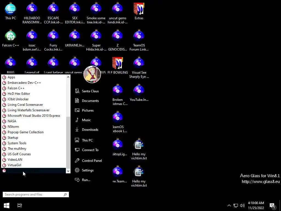Open Settings from Start menu

point(84,170)
